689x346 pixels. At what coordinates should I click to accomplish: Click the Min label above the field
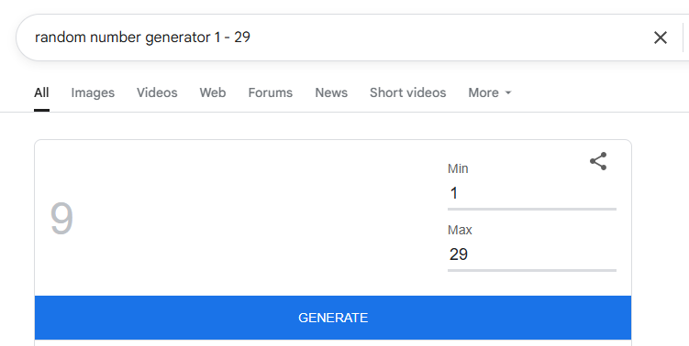click(458, 168)
